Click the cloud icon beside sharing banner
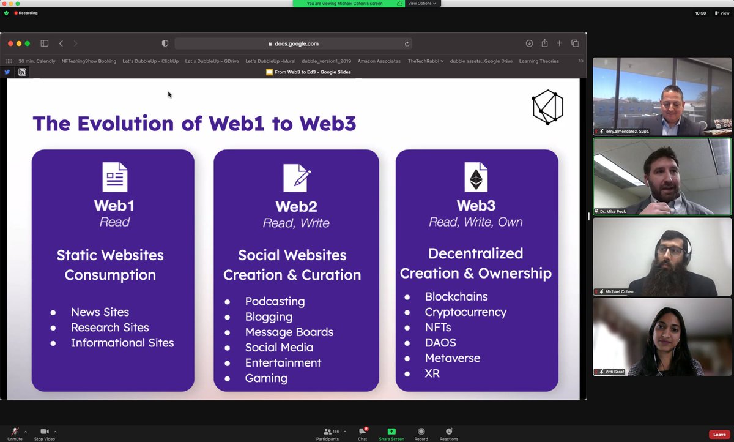The width and height of the screenshot is (734, 442). (399, 4)
